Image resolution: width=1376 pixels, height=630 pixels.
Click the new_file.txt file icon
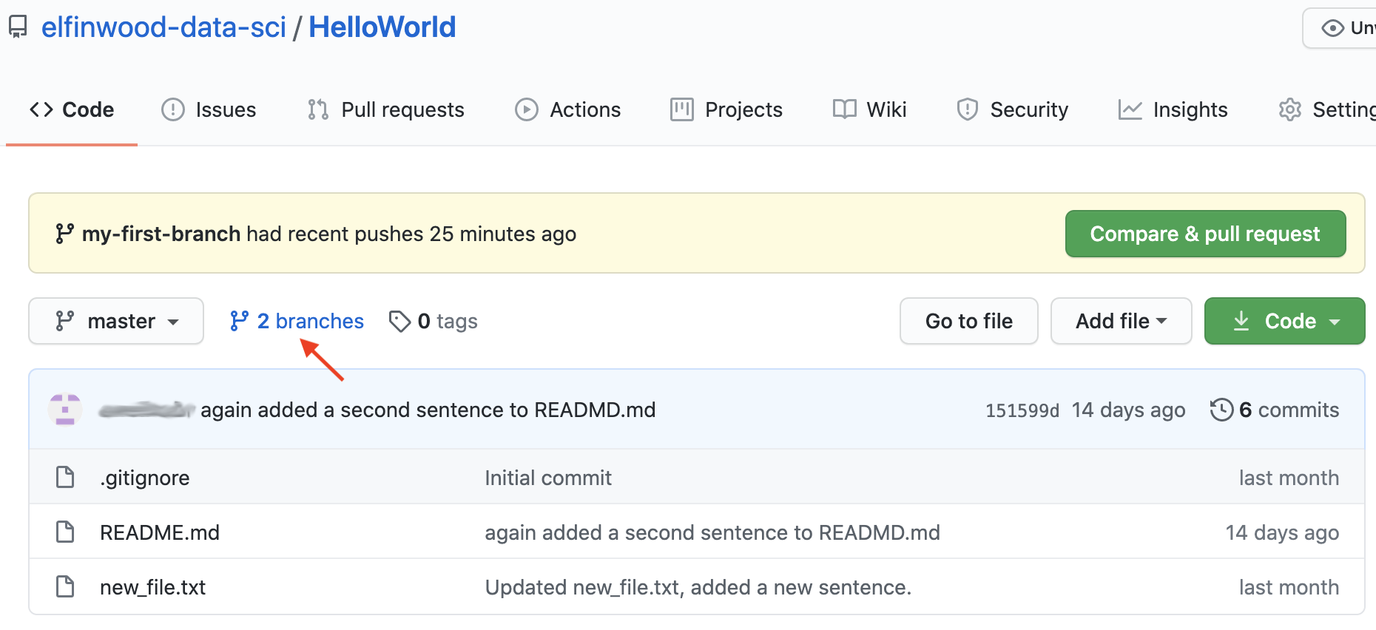[65, 587]
